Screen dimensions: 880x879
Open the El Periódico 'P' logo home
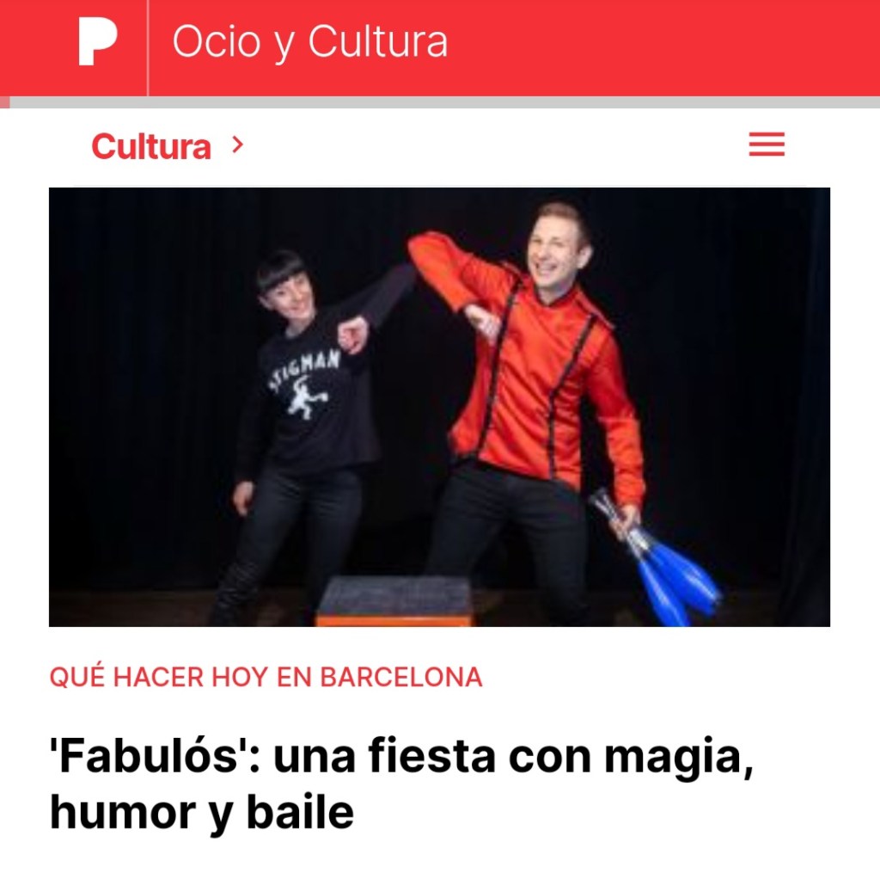coord(98,41)
